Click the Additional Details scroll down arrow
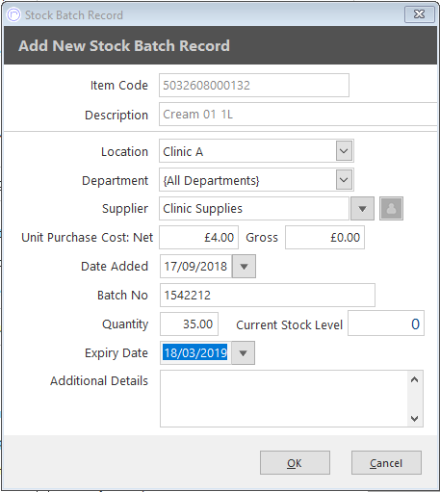The height and width of the screenshot is (492, 440). (x=415, y=419)
